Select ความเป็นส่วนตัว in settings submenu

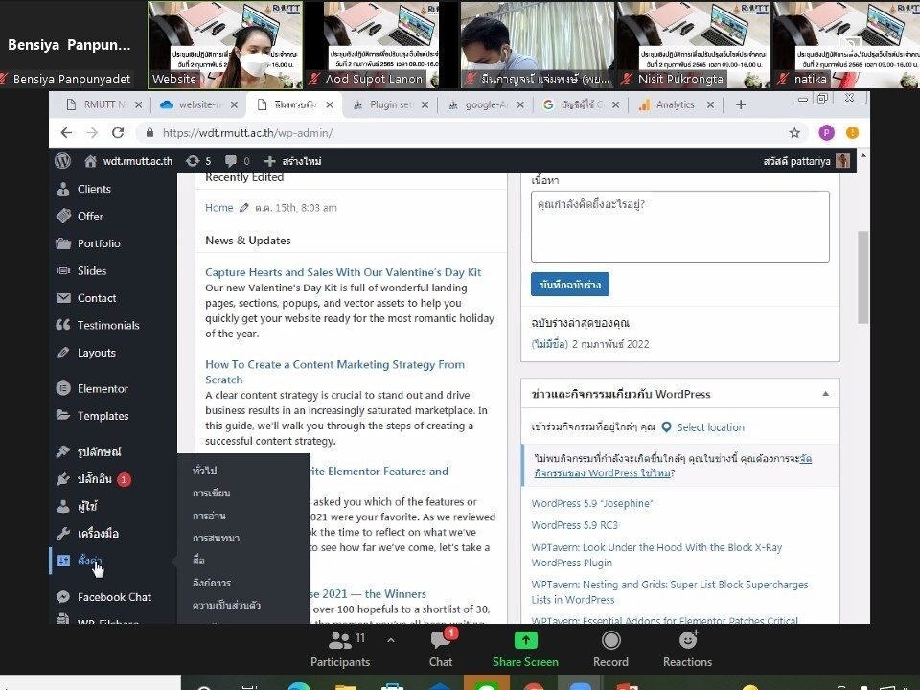pos(226,605)
